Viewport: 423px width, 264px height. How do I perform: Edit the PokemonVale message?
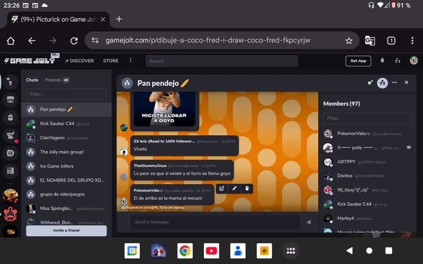(x=234, y=189)
